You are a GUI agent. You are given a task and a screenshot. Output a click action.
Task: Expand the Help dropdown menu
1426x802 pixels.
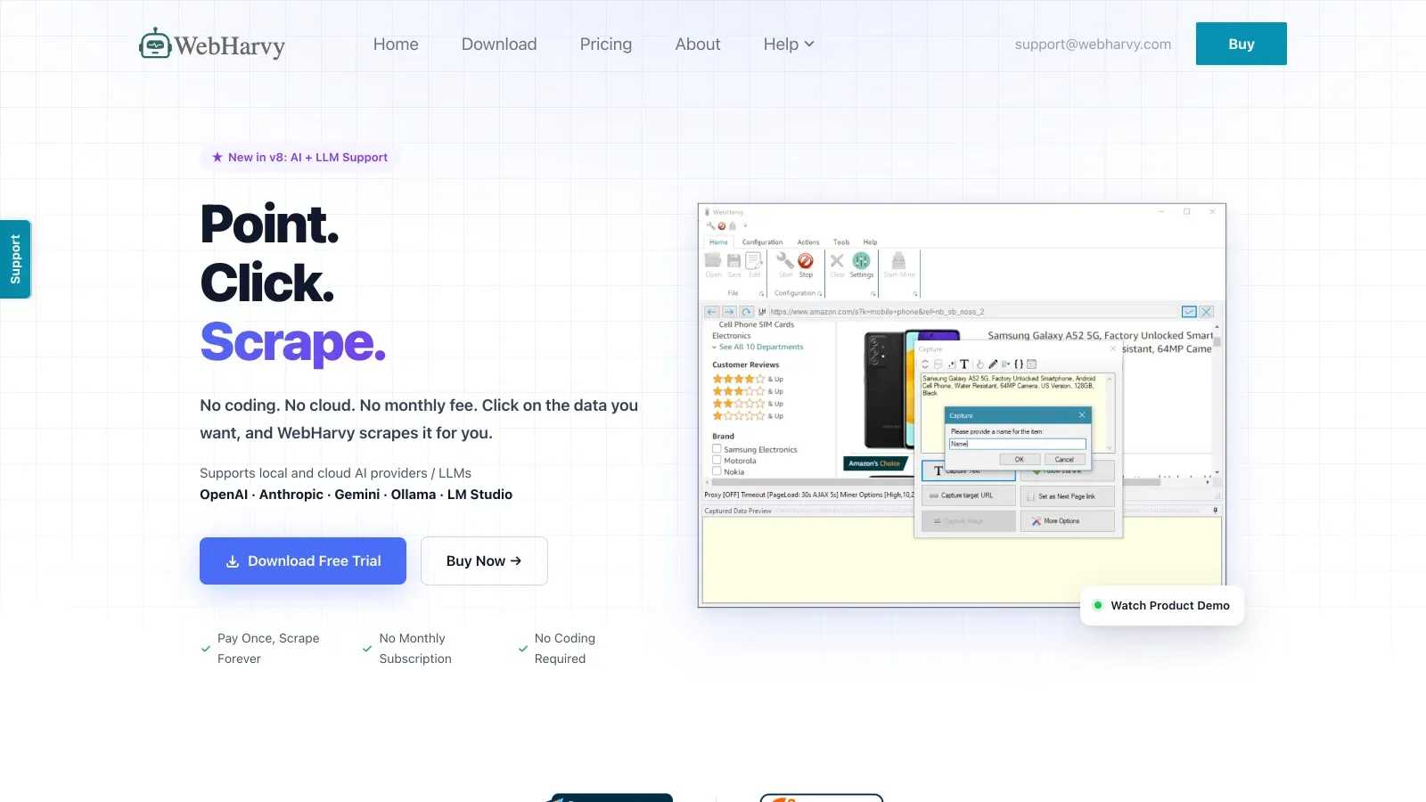(x=789, y=44)
